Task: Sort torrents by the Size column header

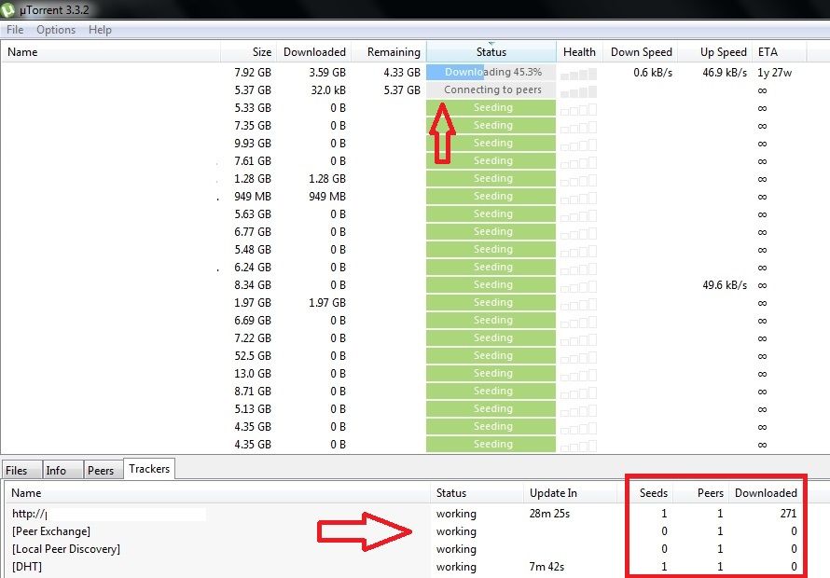Action: (261, 52)
